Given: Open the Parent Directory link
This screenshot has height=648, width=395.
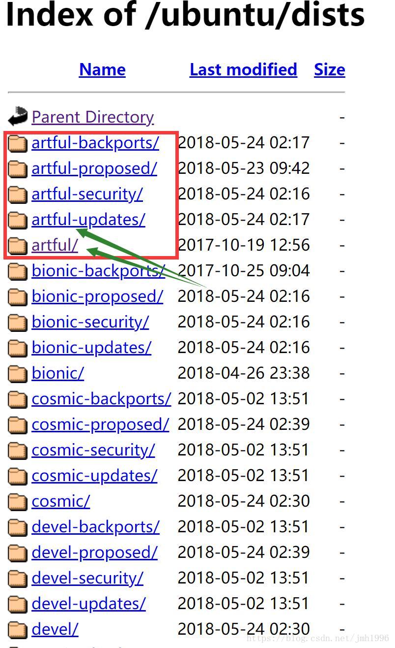Looking at the screenshot, I should pyautogui.click(x=93, y=117).
